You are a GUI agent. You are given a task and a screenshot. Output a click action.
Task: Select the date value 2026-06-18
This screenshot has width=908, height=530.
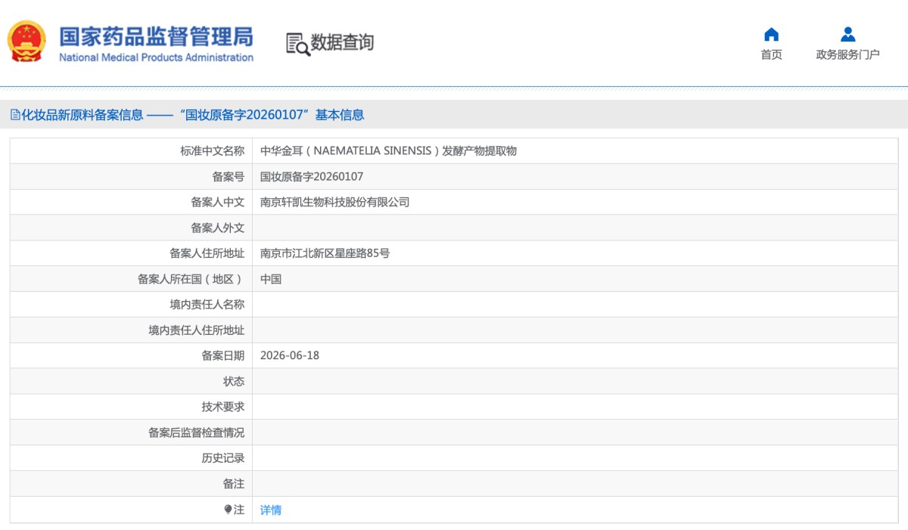[x=290, y=356]
